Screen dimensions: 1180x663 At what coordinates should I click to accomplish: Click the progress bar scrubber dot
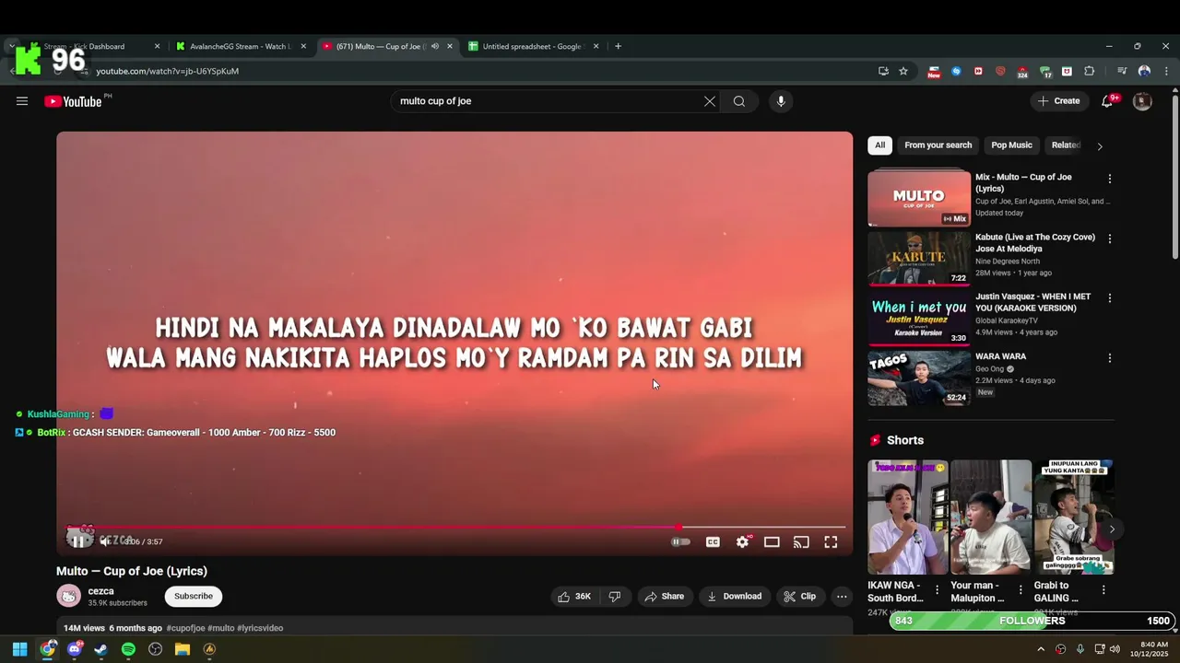point(678,527)
